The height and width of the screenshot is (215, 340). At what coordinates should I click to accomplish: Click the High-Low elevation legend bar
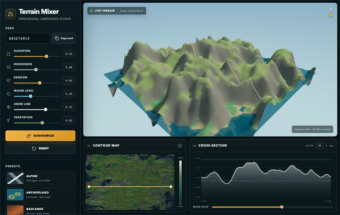180,182
